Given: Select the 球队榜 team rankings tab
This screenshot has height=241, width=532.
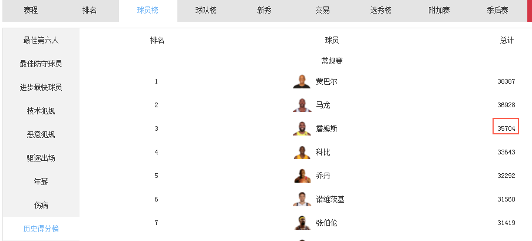Looking at the screenshot, I should tap(206, 11).
